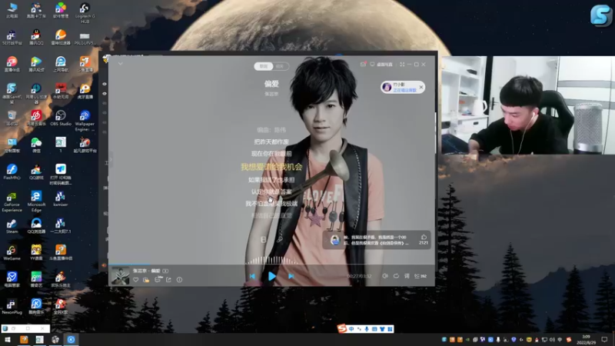
Task: Open the 腾讯视频 desktop shortcut
Action: coord(36,64)
